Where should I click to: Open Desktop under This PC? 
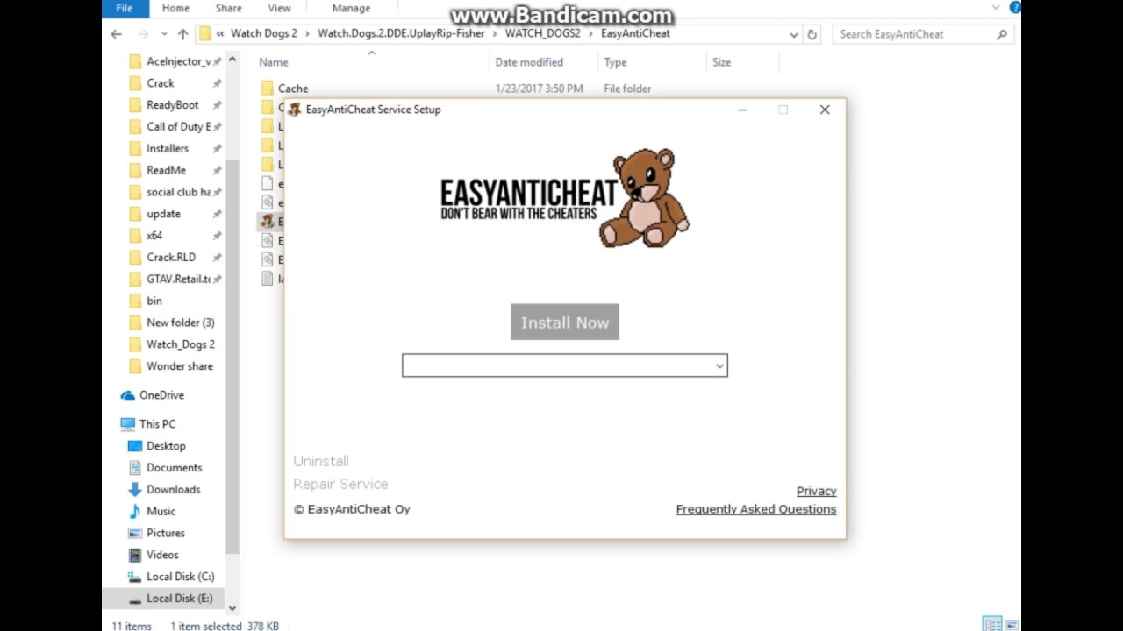coord(166,446)
